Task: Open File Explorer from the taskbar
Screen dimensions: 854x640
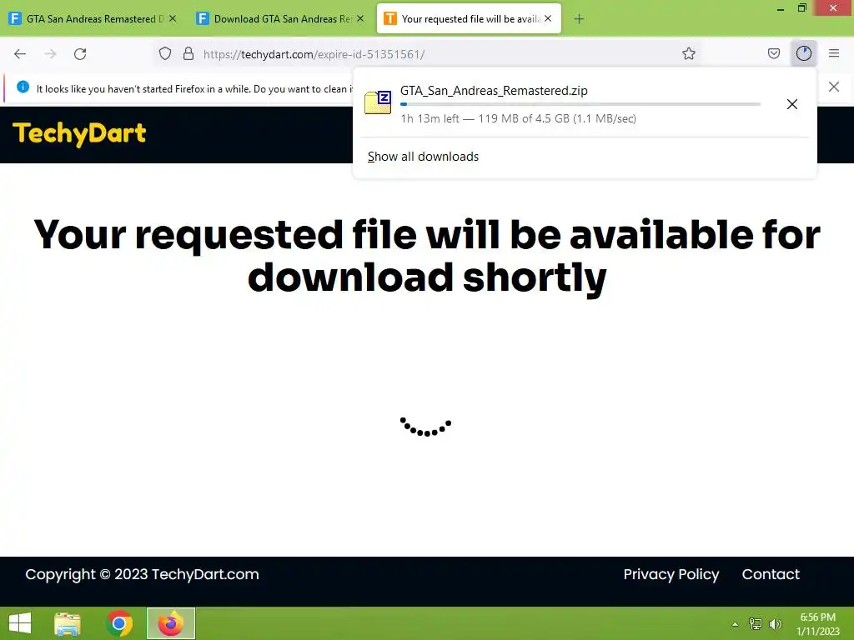Action: click(68, 623)
